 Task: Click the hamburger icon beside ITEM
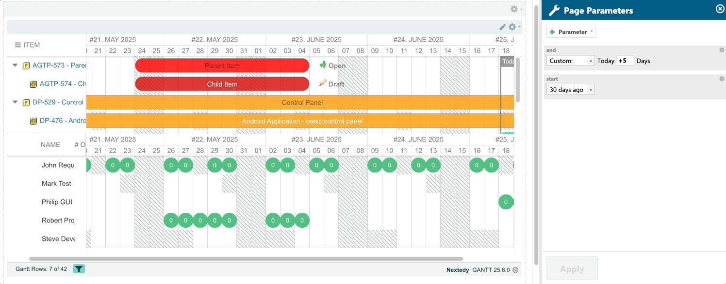(x=18, y=45)
